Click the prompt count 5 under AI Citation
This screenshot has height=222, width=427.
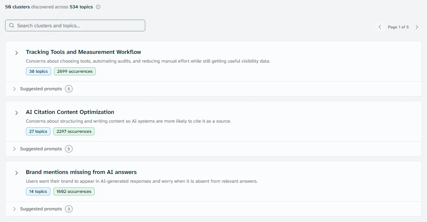click(x=69, y=149)
